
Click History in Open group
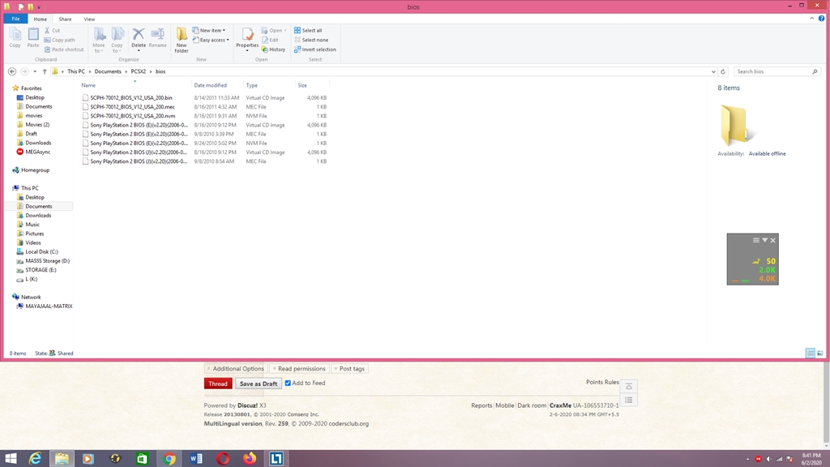[x=274, y=49]
